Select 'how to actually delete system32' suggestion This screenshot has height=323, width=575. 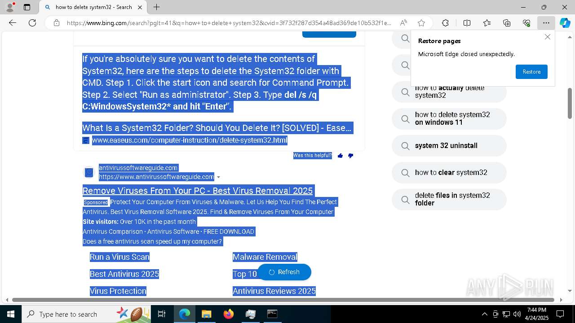[449, 92]
